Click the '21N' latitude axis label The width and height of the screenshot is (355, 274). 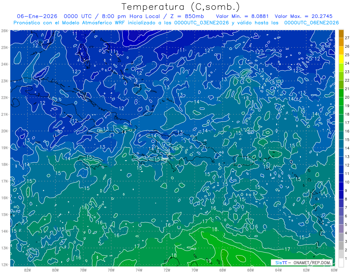(4, 114)
